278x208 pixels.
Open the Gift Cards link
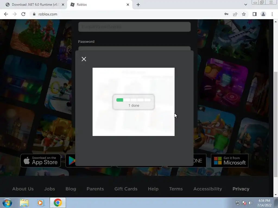(x=126, y=189)
